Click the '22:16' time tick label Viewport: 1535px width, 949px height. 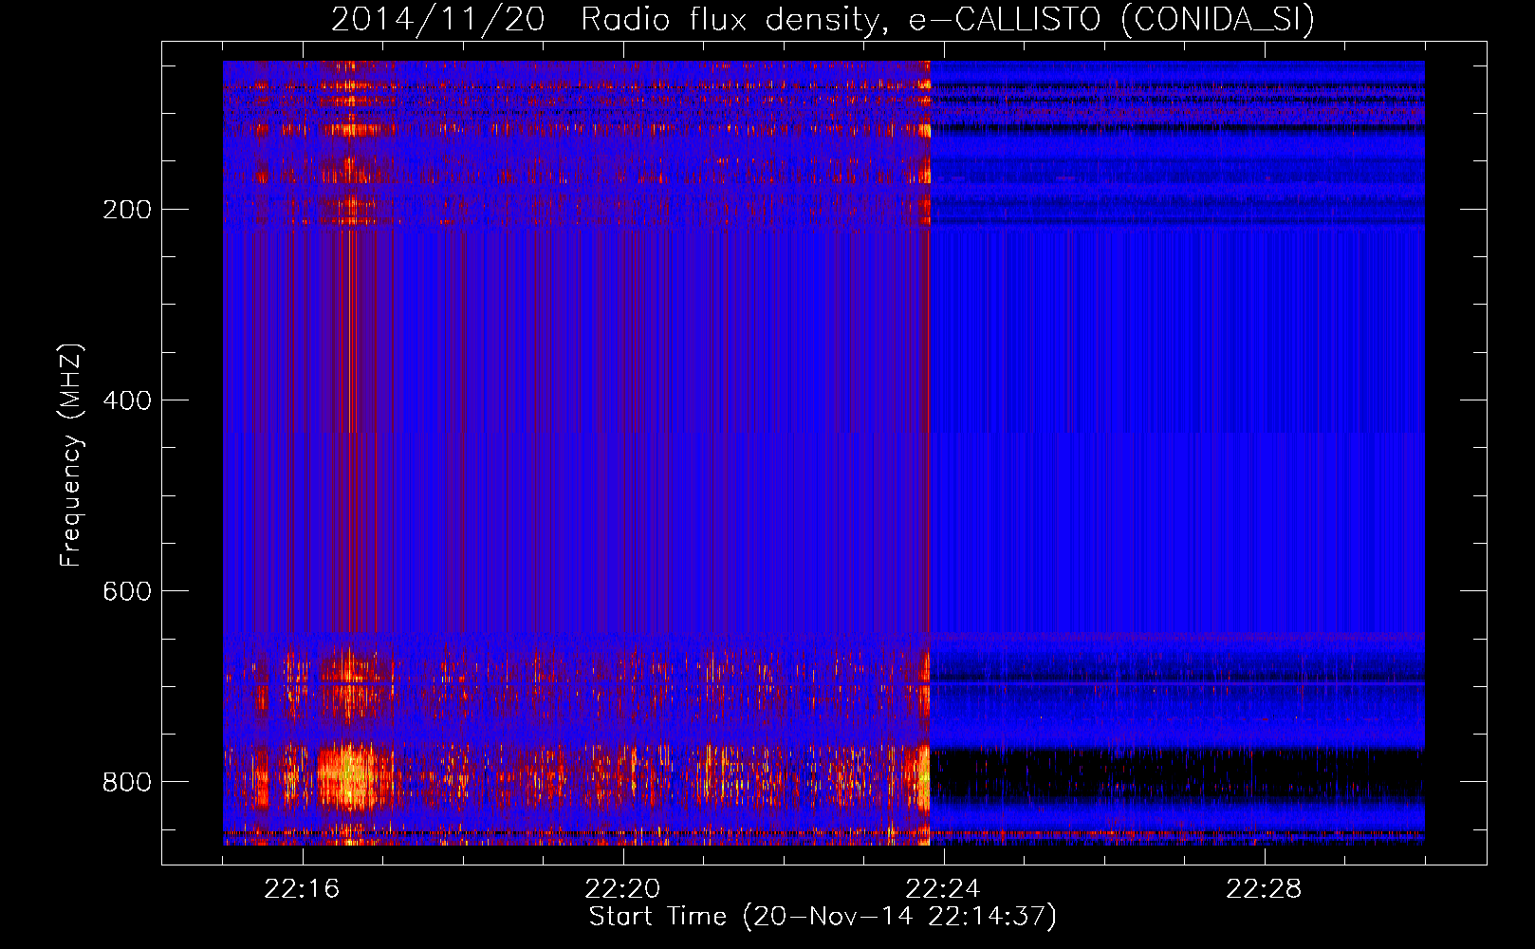tap(302, 889)
